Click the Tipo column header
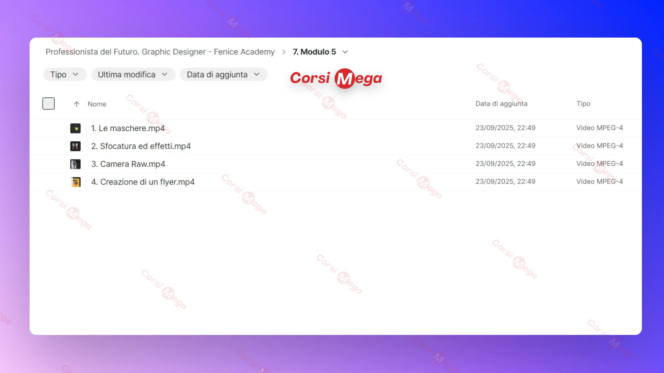664x373 pixels. tap(583, 104)
